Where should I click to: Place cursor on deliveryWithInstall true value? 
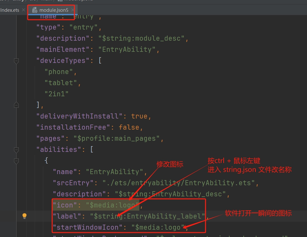click(139, 116)
